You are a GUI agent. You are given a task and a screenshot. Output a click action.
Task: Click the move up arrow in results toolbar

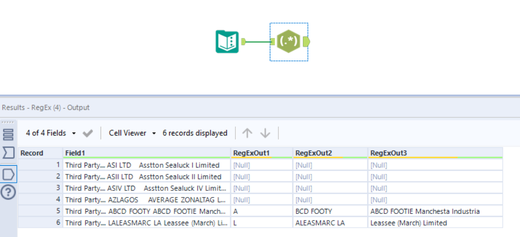pyautogui.click(x=247, y=133)
